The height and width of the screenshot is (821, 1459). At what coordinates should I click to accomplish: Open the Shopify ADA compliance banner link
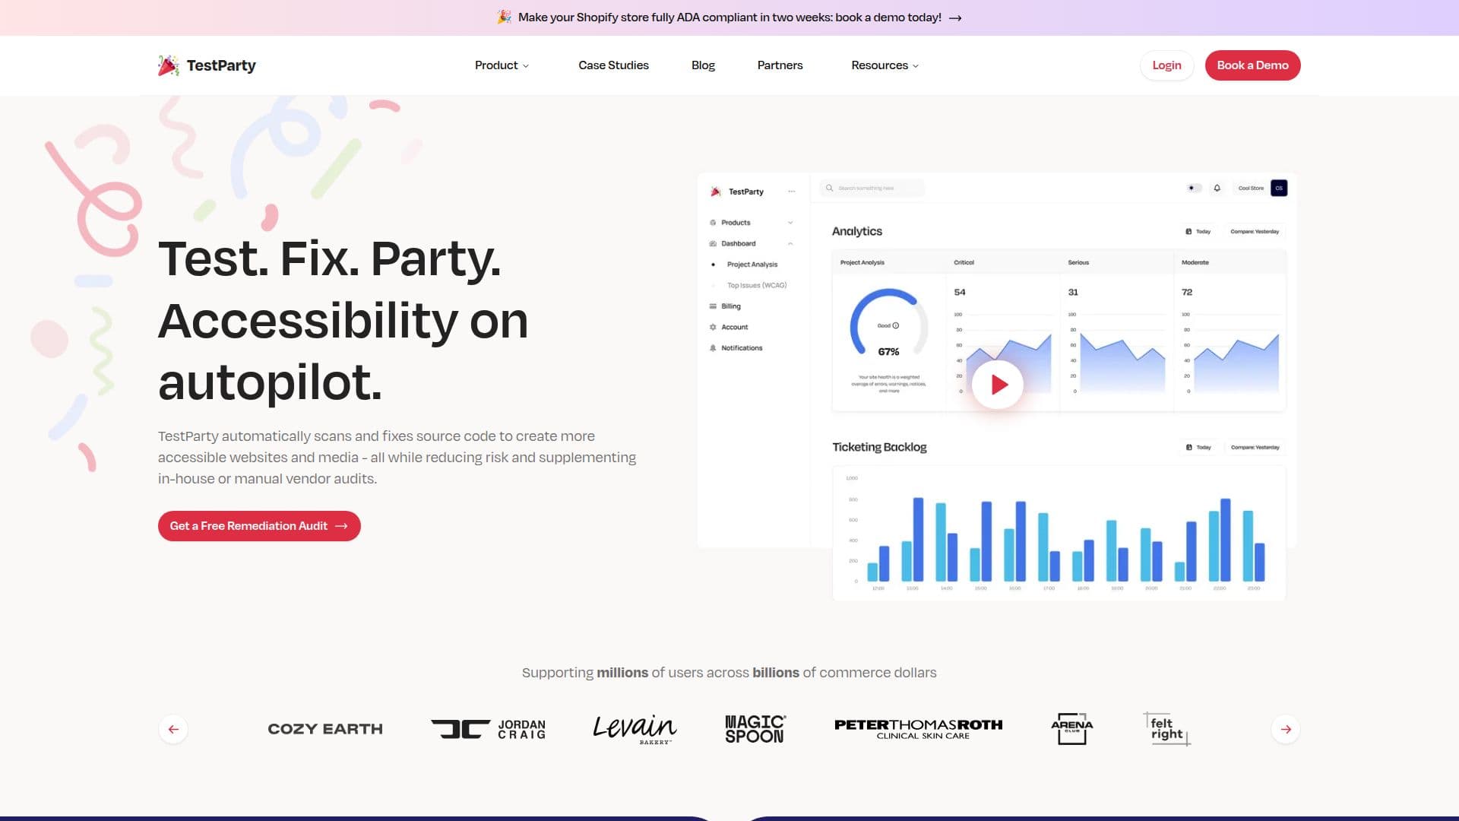(x=729, y=17)
